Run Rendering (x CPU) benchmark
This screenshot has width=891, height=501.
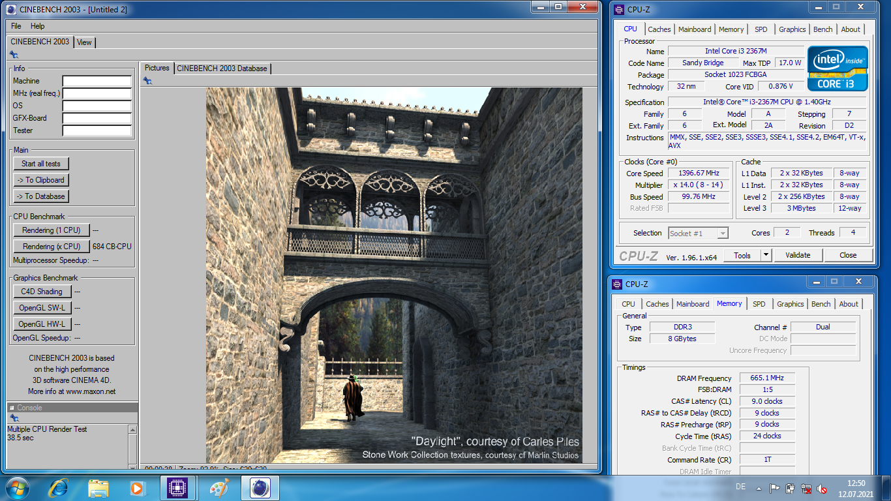52,247
